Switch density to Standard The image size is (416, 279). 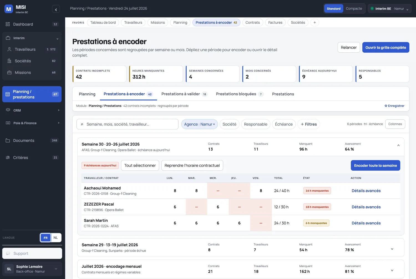pyautogui.click(x=334, y=9)
